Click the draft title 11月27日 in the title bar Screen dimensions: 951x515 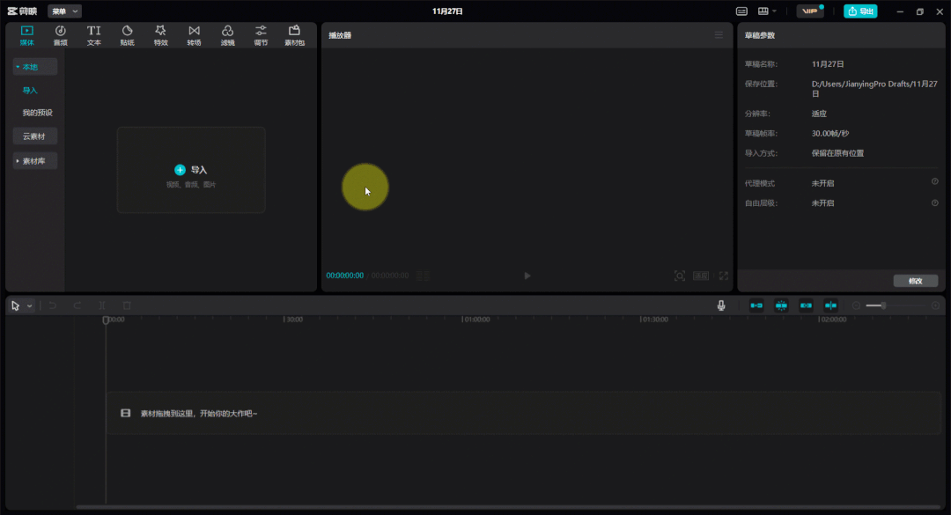click(x=447, y=11)
